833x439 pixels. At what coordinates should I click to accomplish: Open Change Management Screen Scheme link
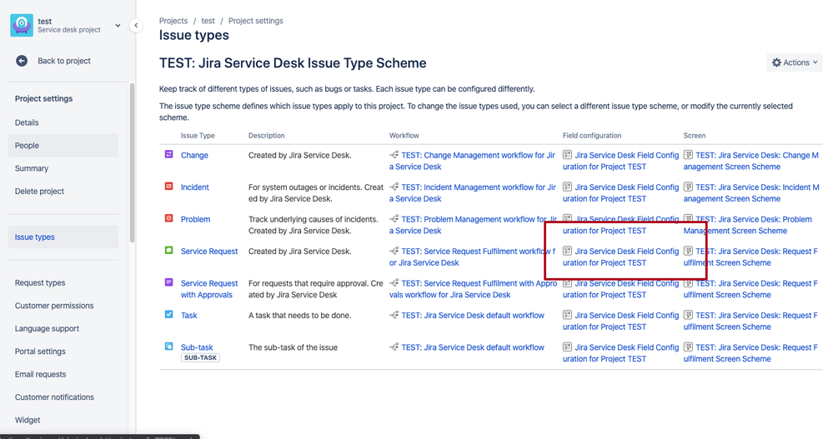751,161
